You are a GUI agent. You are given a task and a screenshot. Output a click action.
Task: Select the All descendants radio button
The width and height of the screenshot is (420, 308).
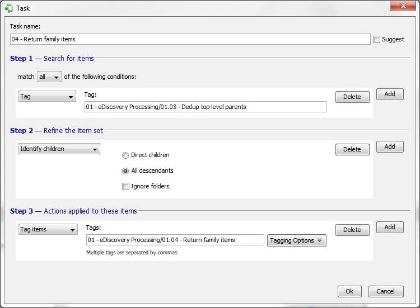[125, 171]
